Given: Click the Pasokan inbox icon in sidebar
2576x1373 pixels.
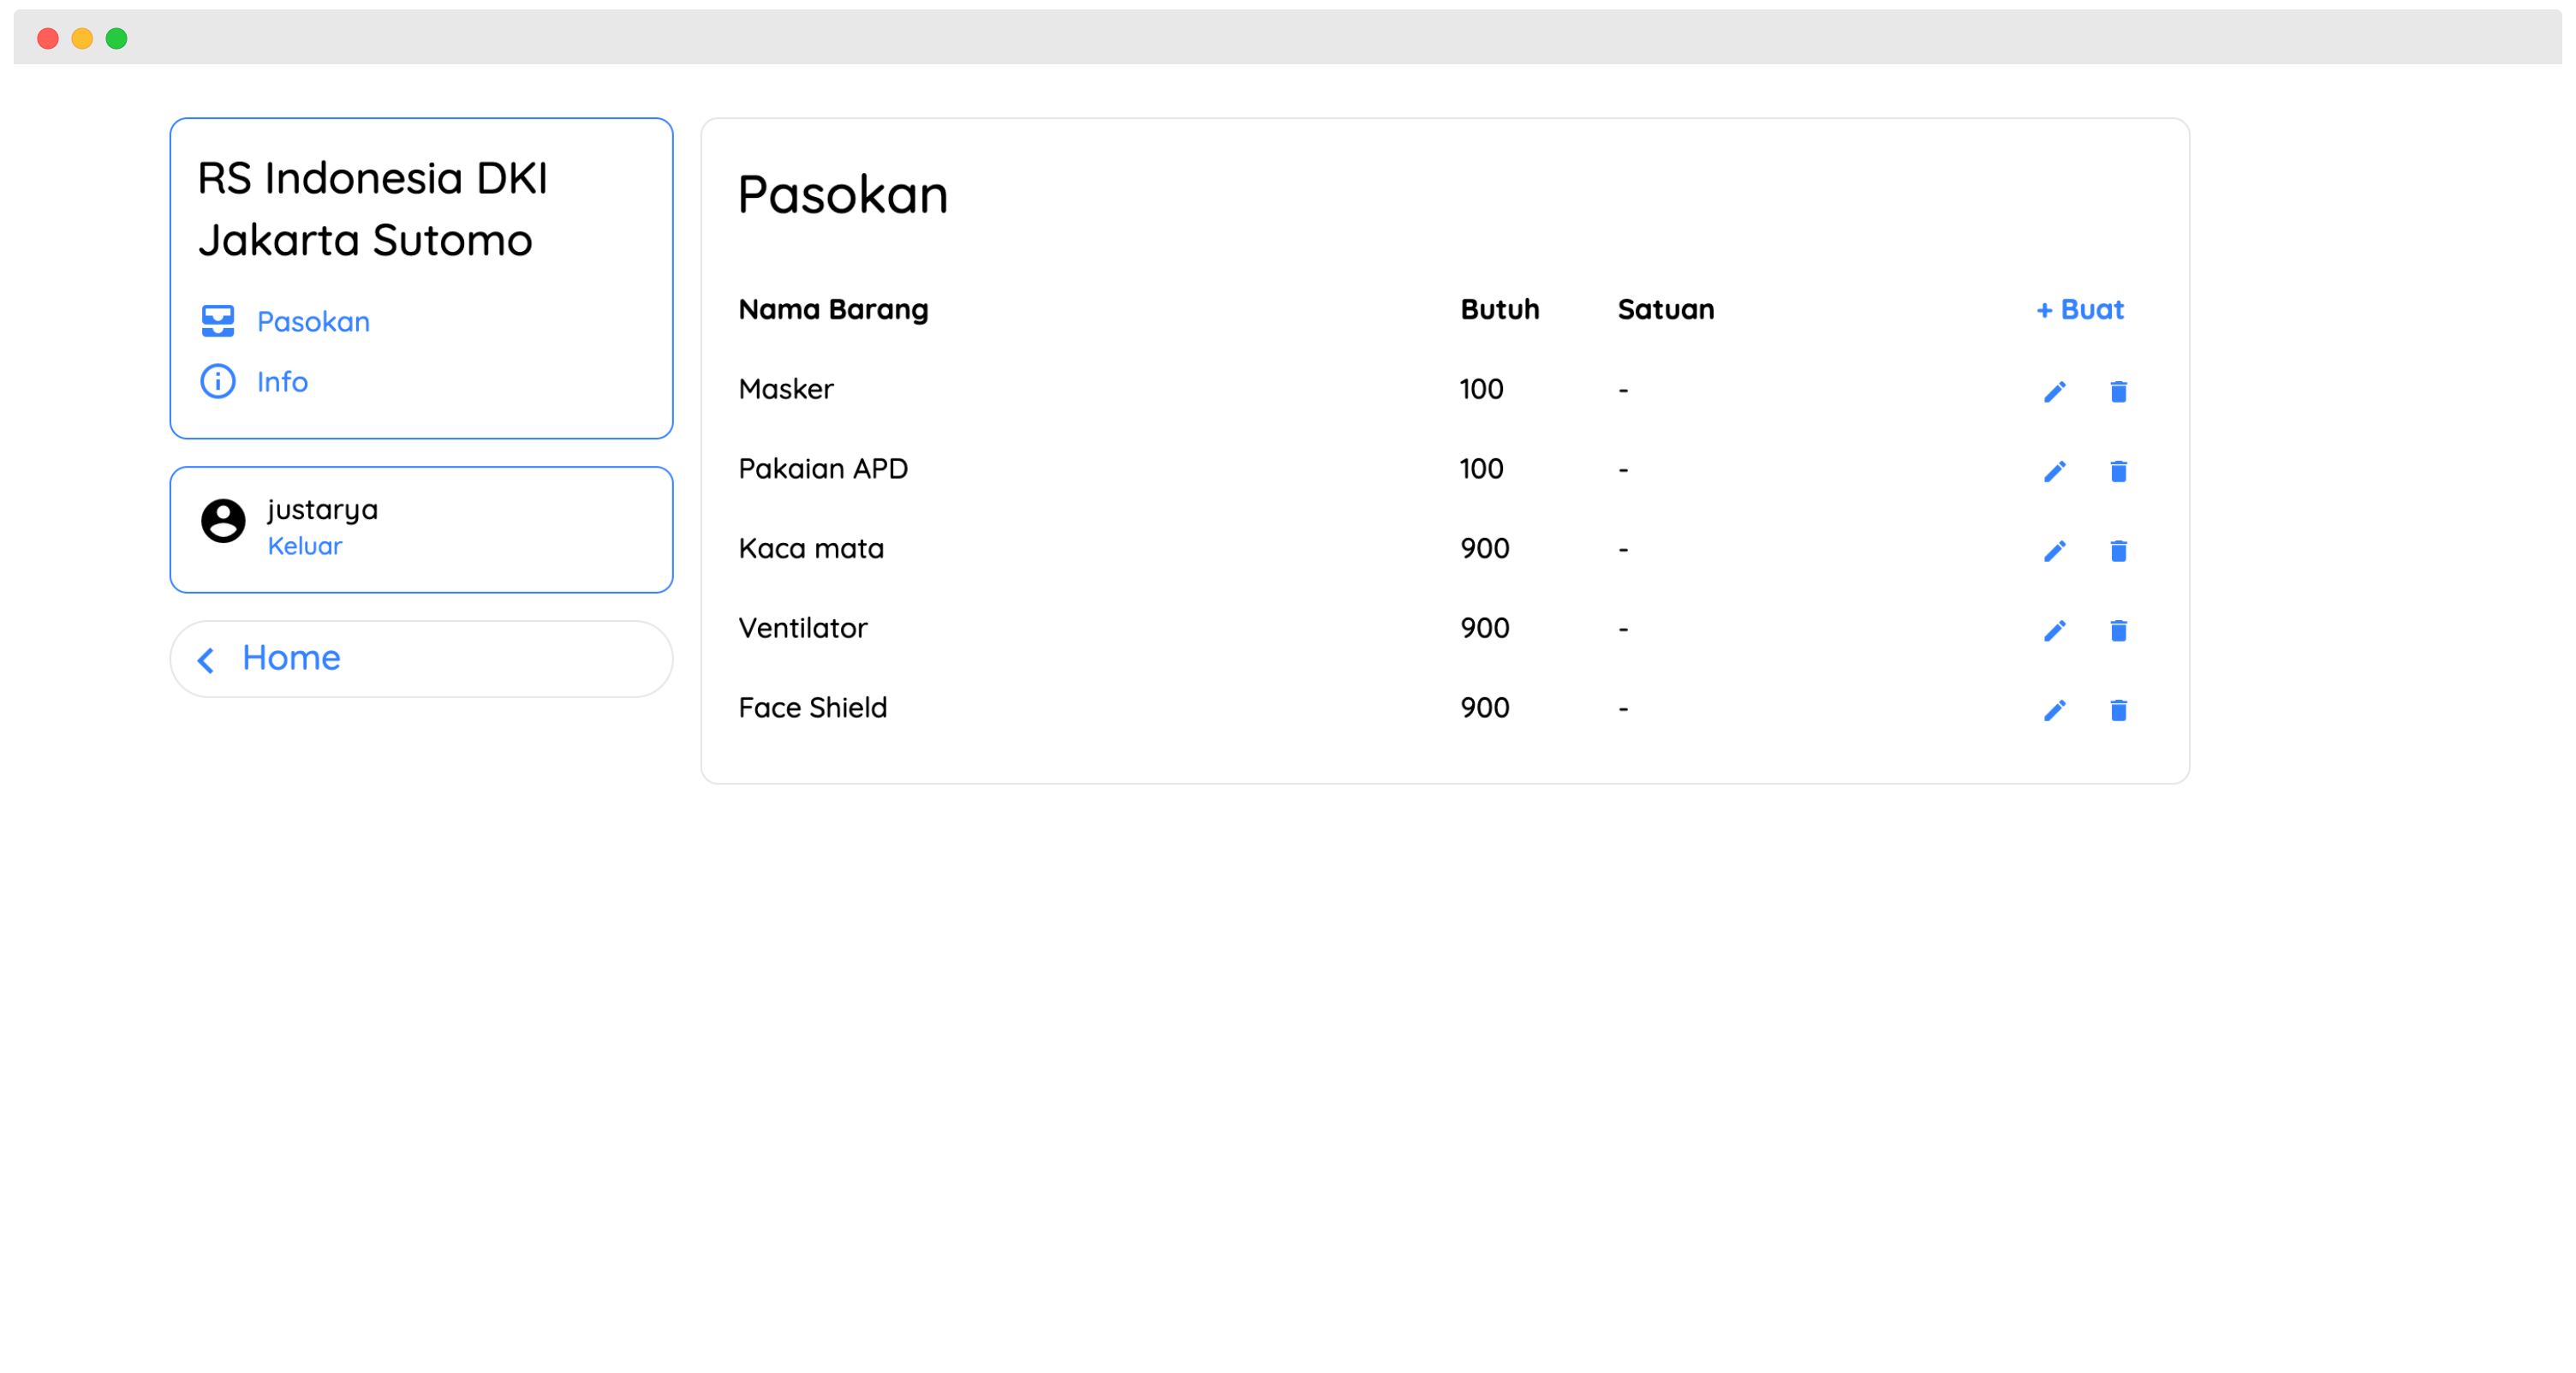Looking at the screenshot, I should [x=218, y=321].
